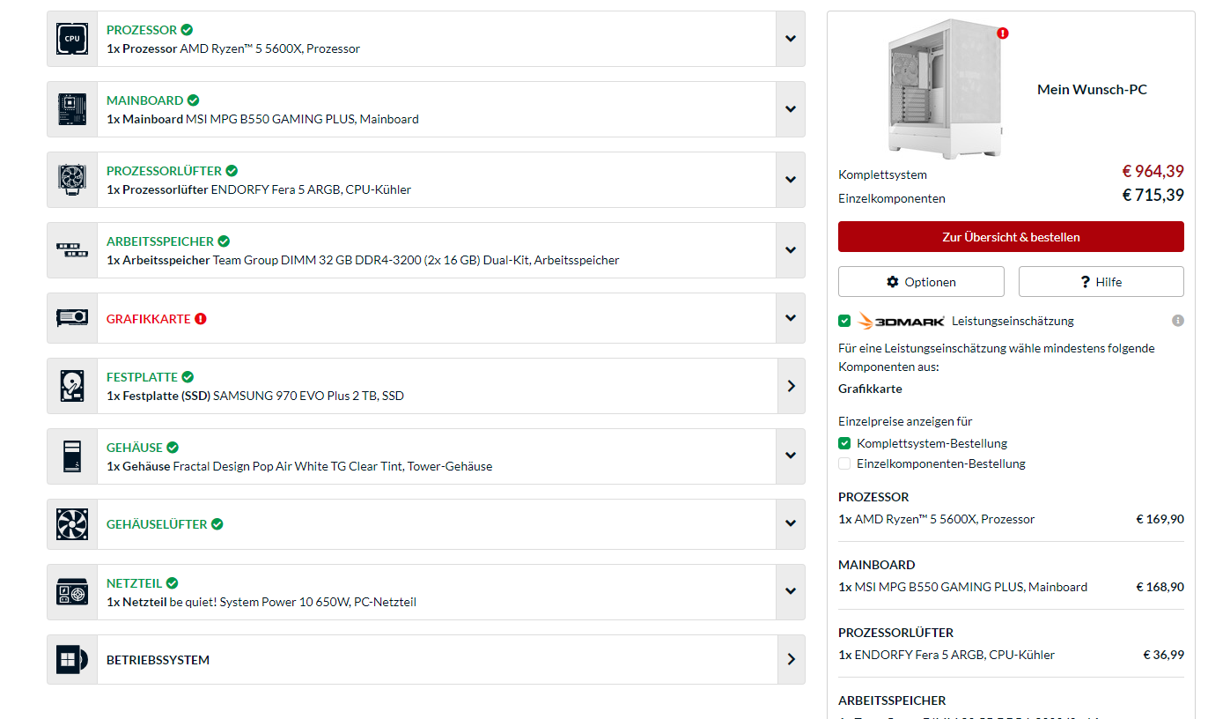
Task: Click the motherboard icon in Mainboard row
Action: (72, 109)
